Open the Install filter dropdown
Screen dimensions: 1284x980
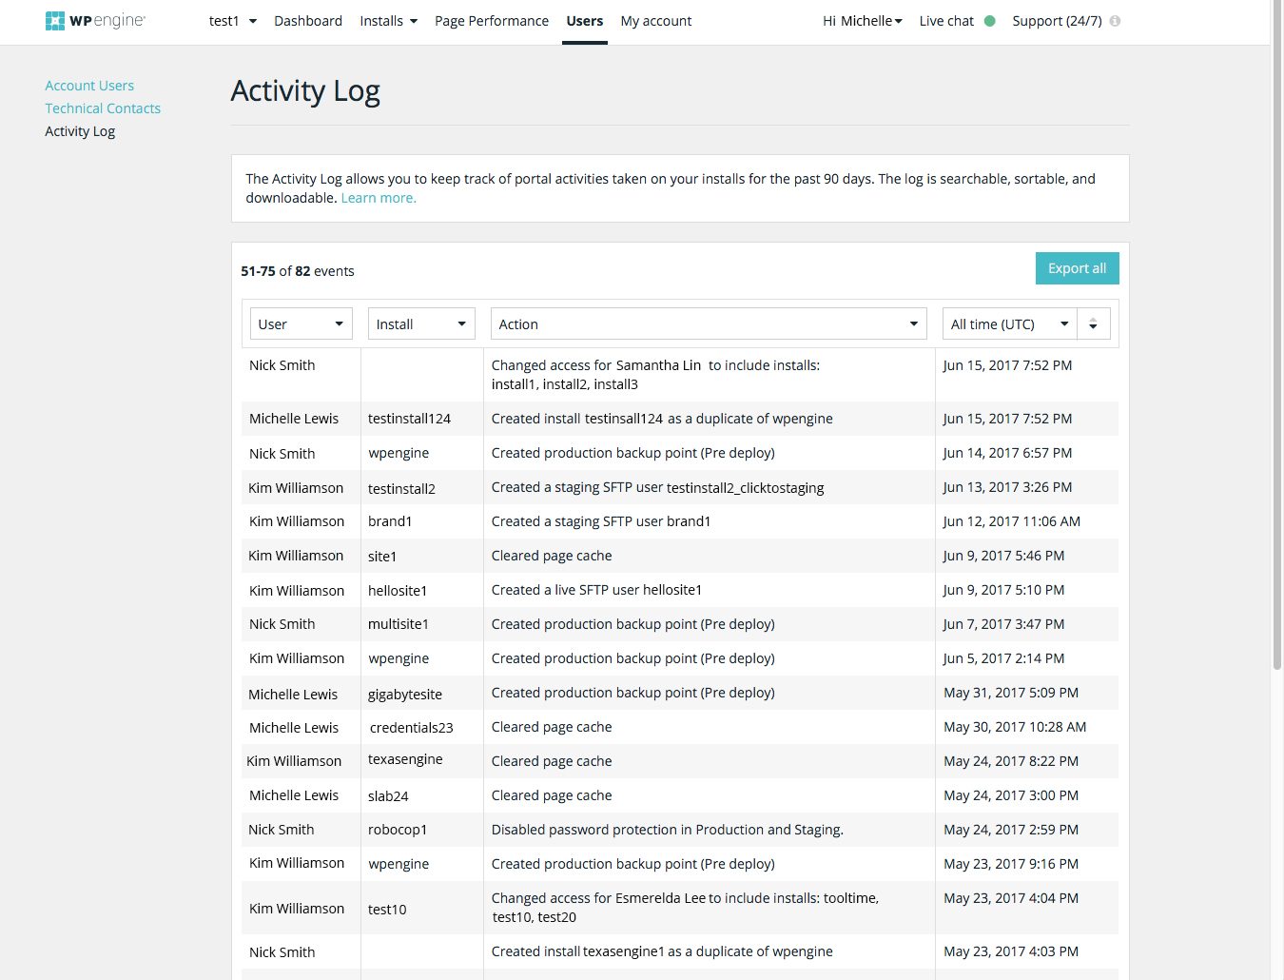tap(421, 324)
